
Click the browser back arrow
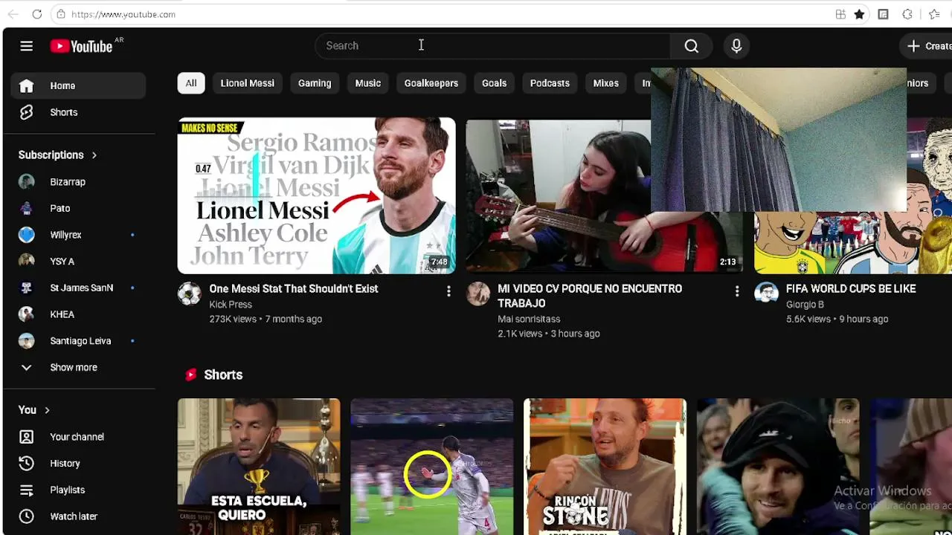coord(13,14)
